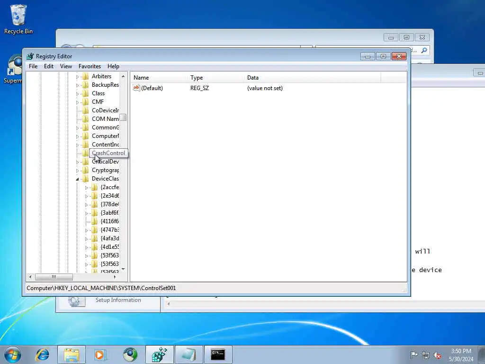Open the Favorites menu

coord(90,66)
